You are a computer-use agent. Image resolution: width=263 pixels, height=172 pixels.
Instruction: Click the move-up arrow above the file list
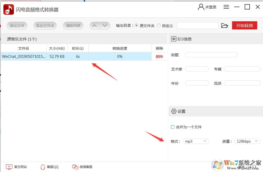point(94,26)
